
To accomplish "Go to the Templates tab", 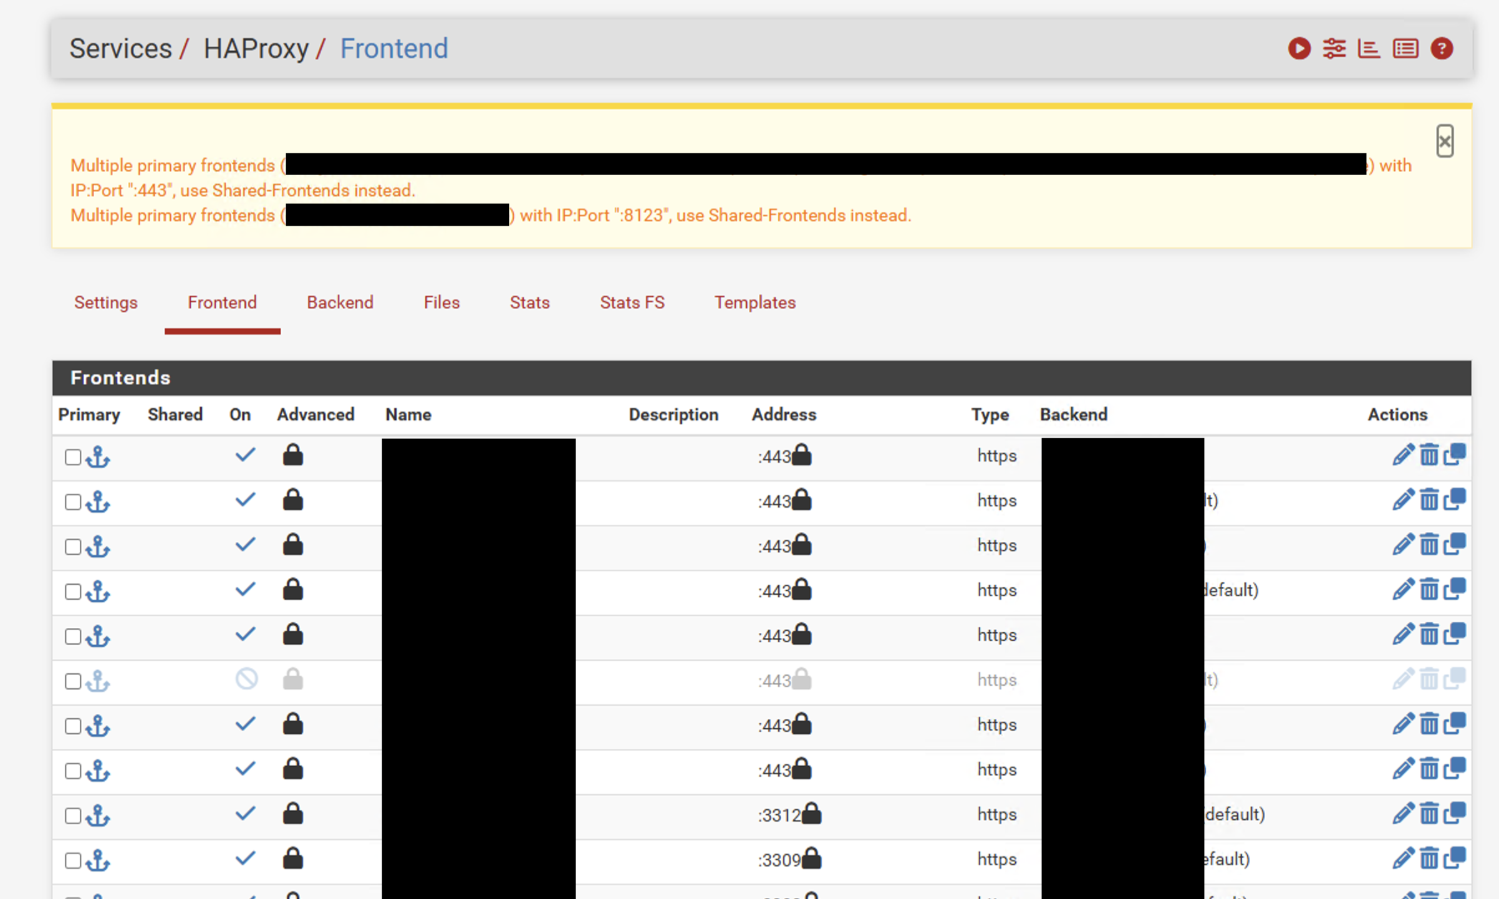I will tap(754, 302).
